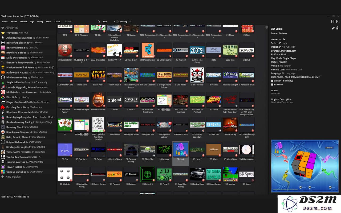Select the 31 card game tile

pos(65,127)
